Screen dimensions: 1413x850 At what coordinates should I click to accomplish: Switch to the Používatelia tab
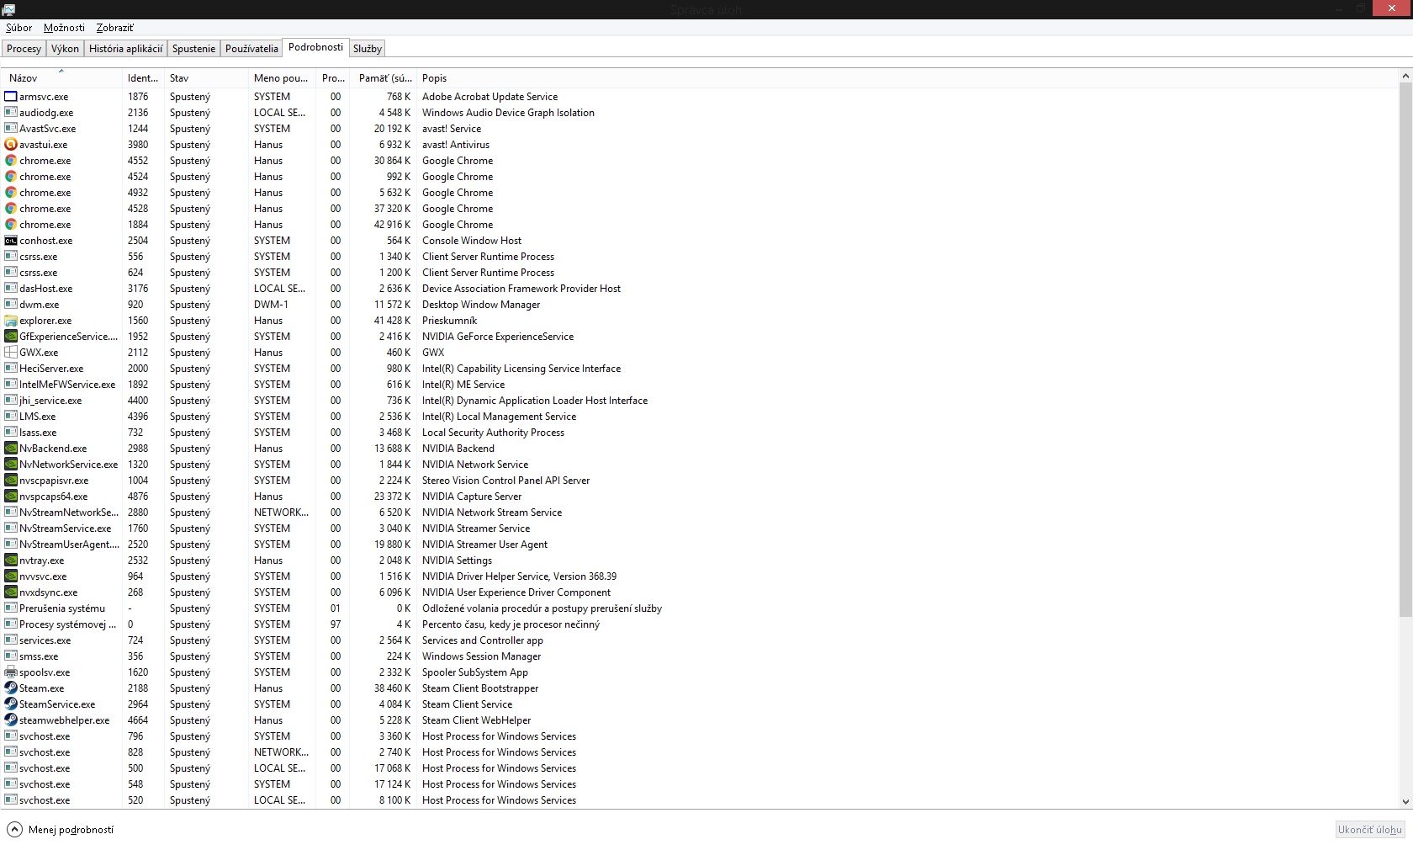pyautogui.click(x=251, y=49)
